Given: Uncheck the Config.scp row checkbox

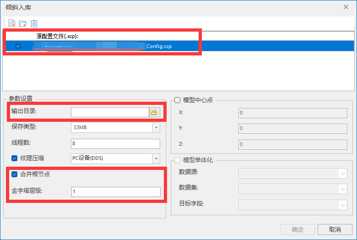Looking at the screenshot, I should (x=18, y=46).
